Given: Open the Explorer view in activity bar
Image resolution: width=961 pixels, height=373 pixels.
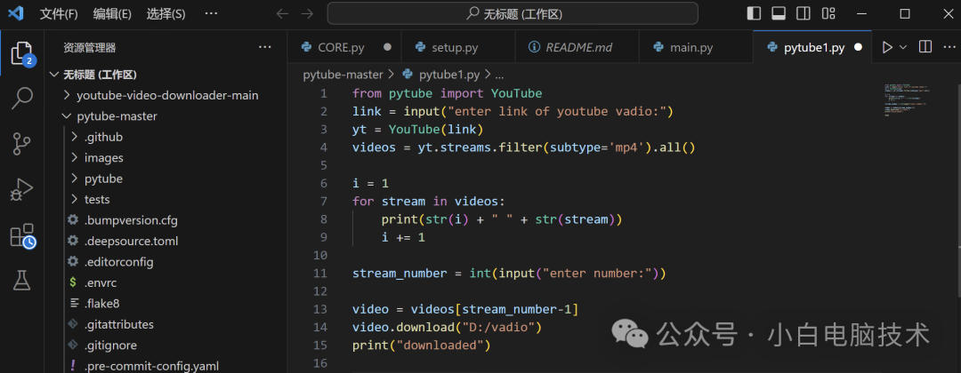Looking at the screenshot, I should [x=22, y=54].
